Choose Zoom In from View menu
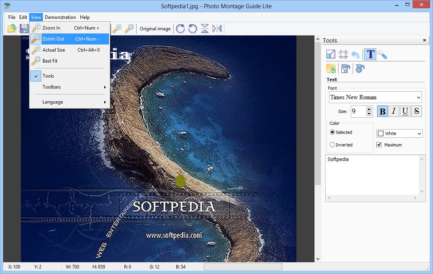The width and height of the screenshot is (433, 274). click(70, 28)
